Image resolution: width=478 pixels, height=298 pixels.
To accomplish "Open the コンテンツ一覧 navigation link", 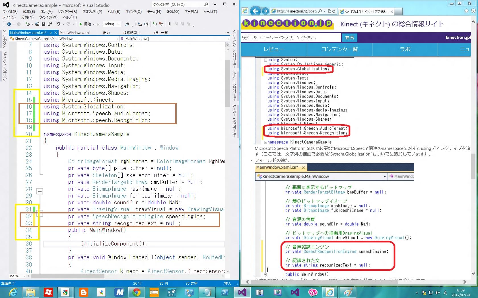I will click(339, 49).
